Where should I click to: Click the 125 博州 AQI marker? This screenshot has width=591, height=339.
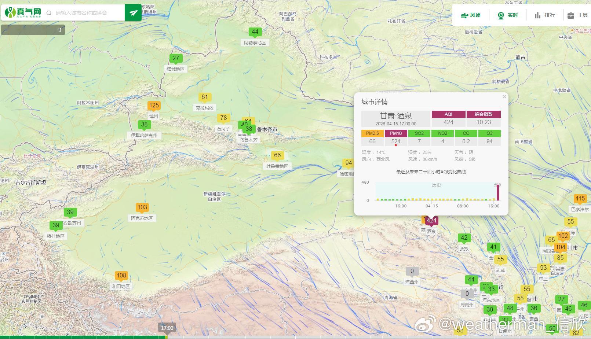point(154,106)
